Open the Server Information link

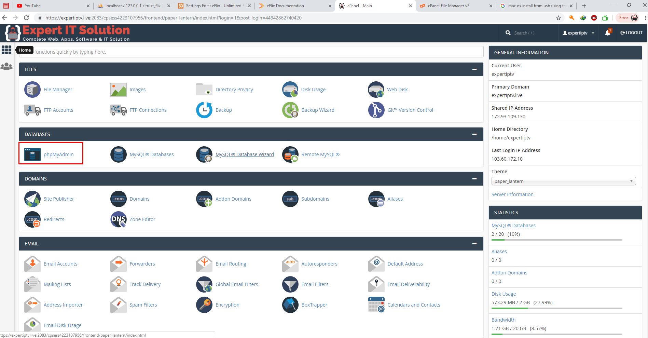512,194
